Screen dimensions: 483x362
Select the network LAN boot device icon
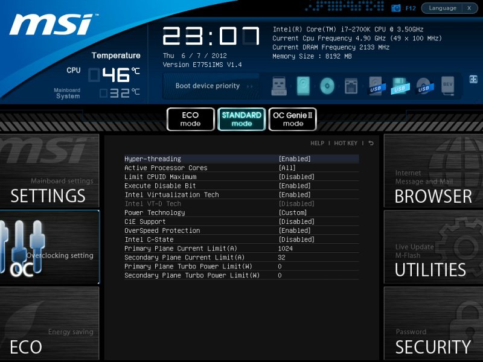click(351, 86)
